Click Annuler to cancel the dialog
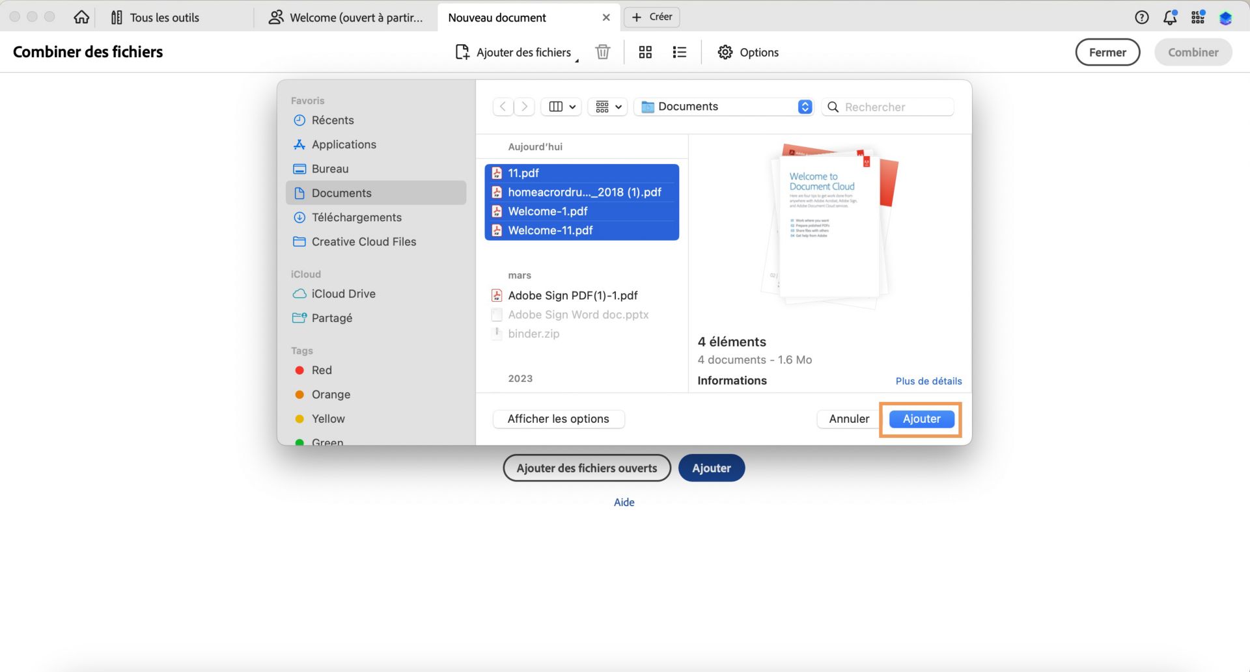Screen dimensions: 1250x672 pos(849,419)
